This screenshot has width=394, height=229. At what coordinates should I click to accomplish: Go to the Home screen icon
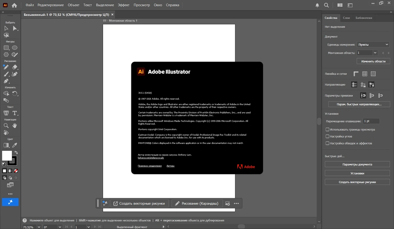pyautogui.click(x=14, y=5)
